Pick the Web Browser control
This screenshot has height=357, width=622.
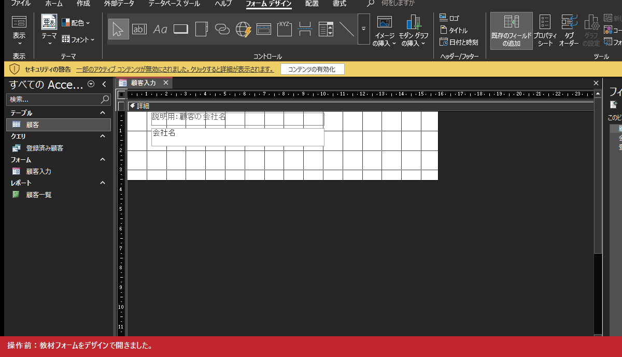(243, 29)
